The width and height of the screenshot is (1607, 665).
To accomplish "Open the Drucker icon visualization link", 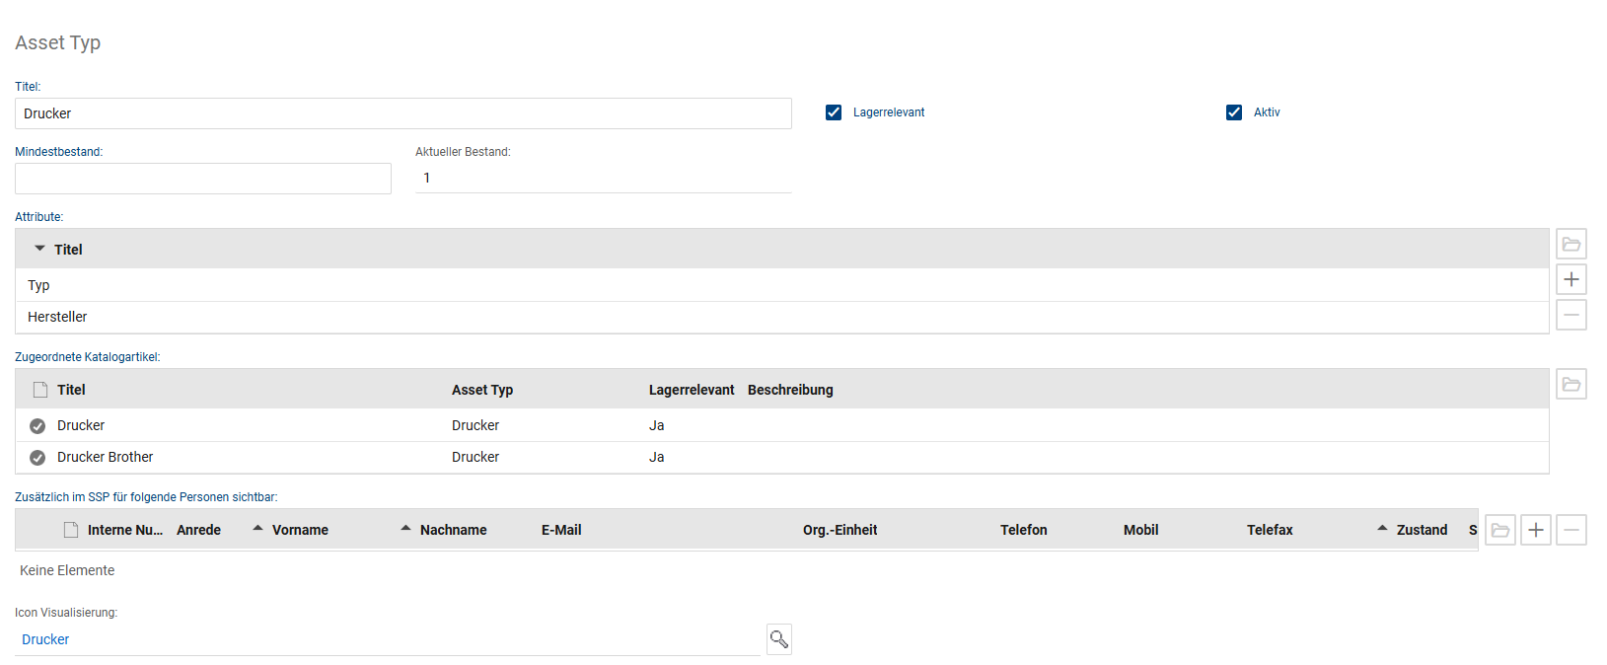I will (45, 639).
